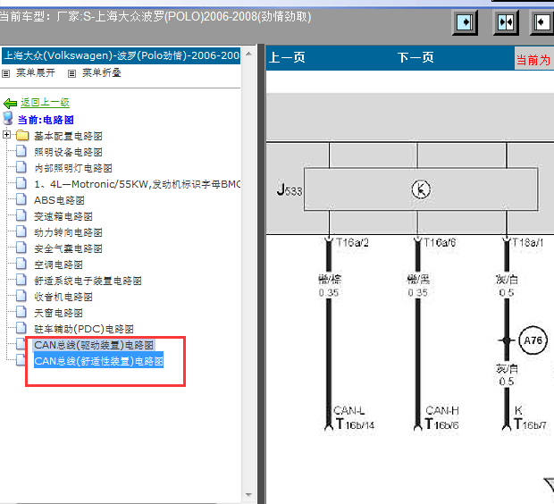
Task: Click the document icon beside 动力转向电路图
Action: pyautogui.click(x=21, y=231)
